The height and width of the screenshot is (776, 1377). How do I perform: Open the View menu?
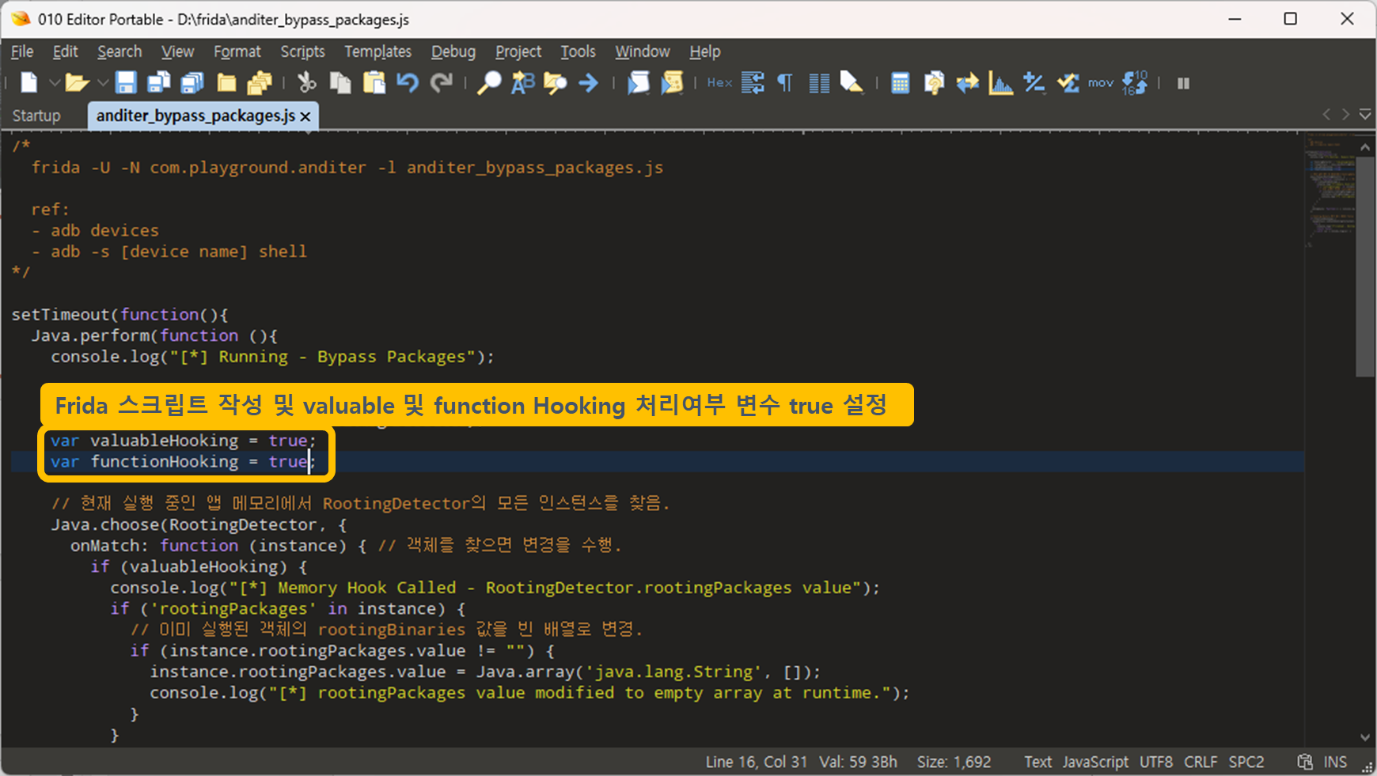coord(177,51)
